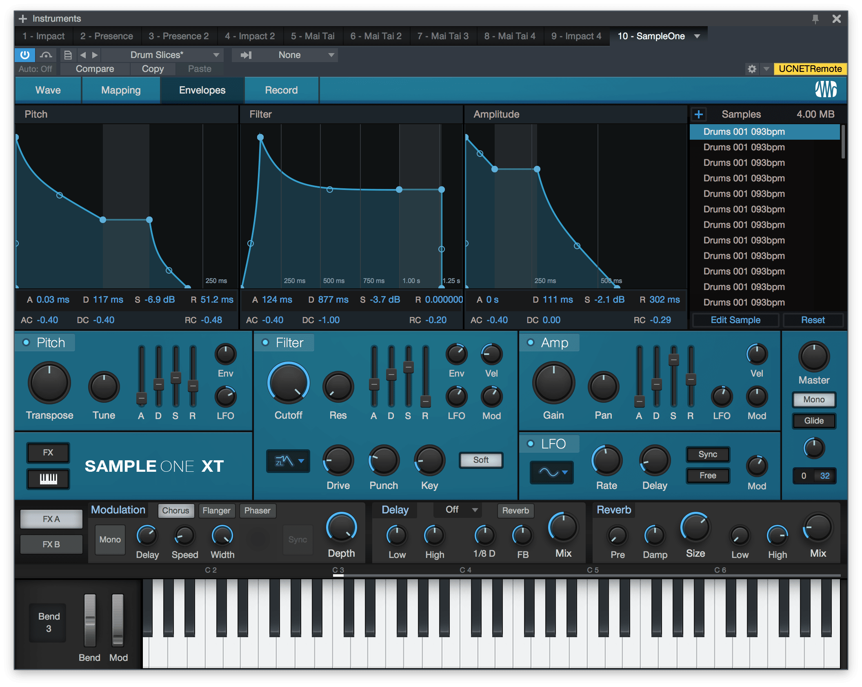Click the UCNETRemote button
This screenshot has width=862, height=687.
pos(810,69)
